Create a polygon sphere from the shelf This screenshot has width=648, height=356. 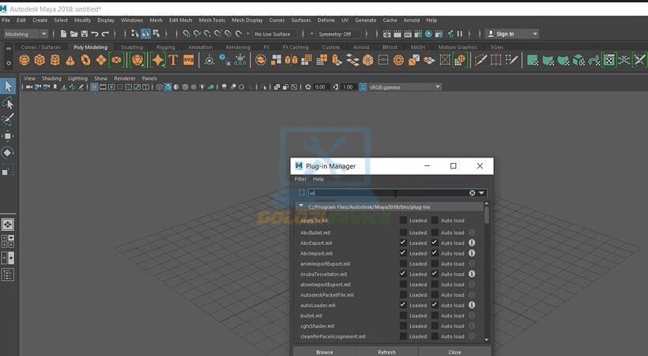24,60
